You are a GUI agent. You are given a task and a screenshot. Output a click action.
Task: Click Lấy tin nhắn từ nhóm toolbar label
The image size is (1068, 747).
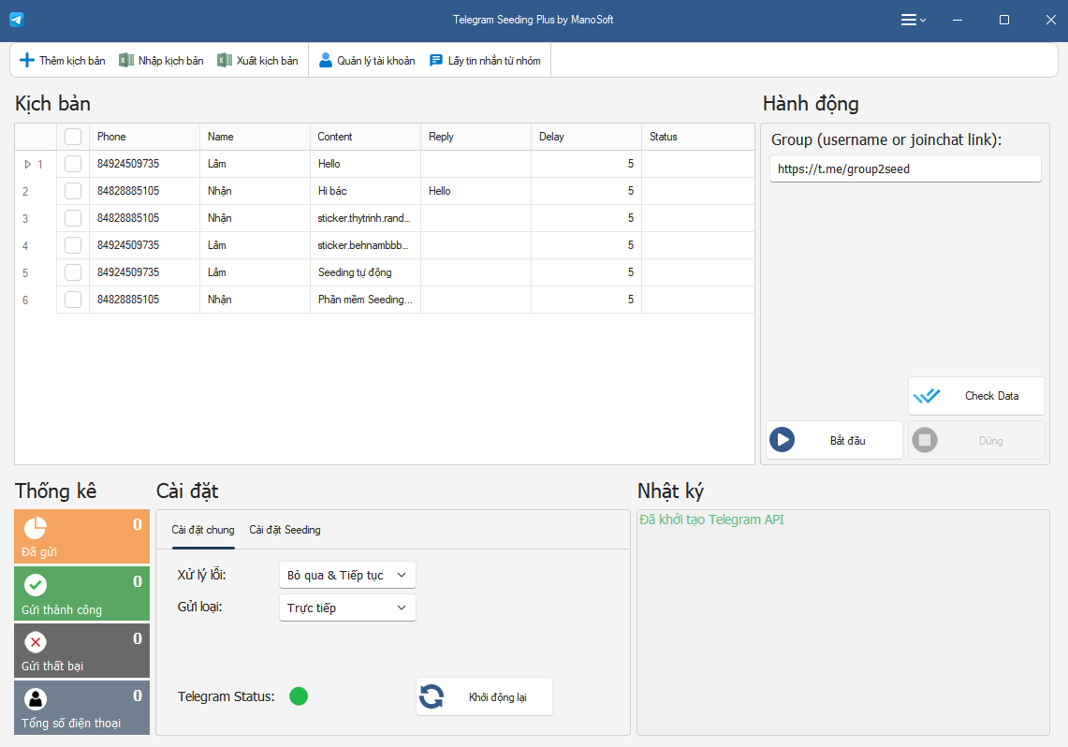point(494,61)
